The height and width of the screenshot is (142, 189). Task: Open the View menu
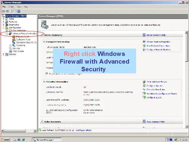click(x=19, y=7)
